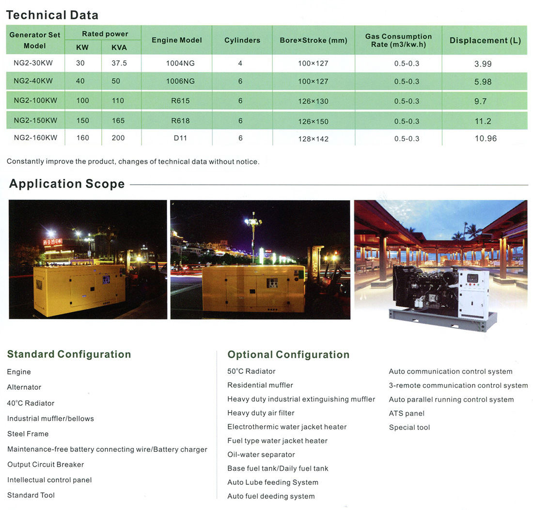The height and width of the screenshot is (510, 533).
Task: Click 'Output Circuit Breaker'
Action: (x=46, y=464)
